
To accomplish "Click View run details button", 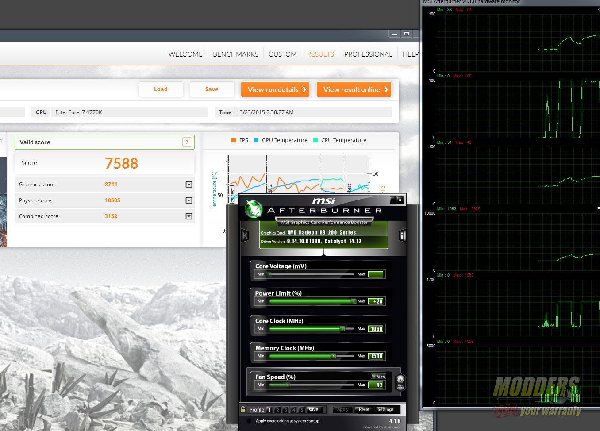I will coord(275,89).
